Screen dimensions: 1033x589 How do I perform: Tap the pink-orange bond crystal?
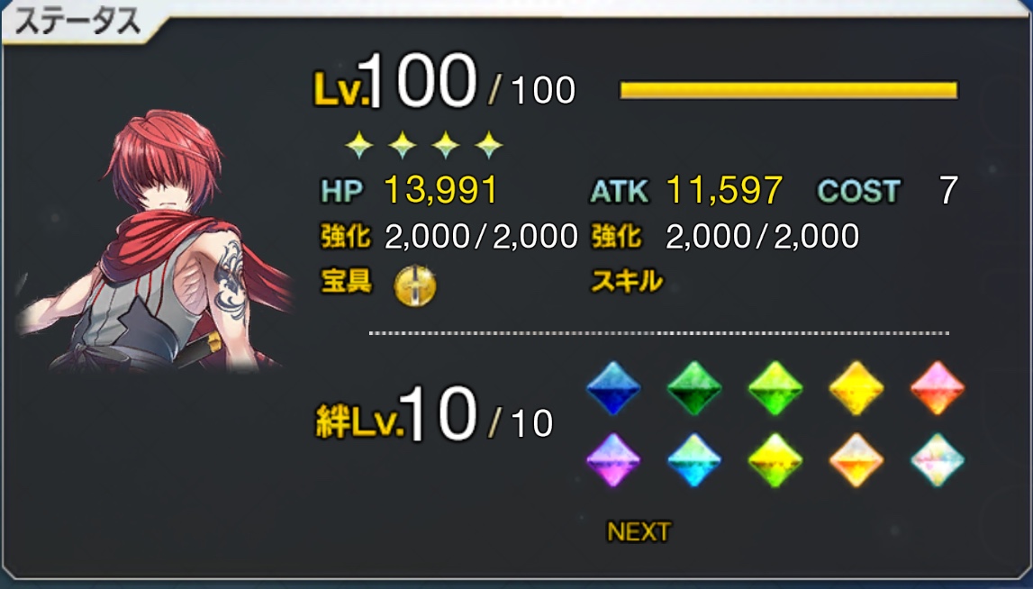937,388
